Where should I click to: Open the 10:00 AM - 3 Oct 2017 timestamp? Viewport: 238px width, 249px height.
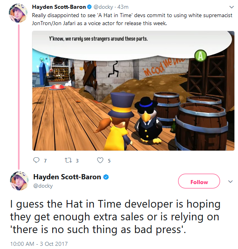tap(39, 244)
